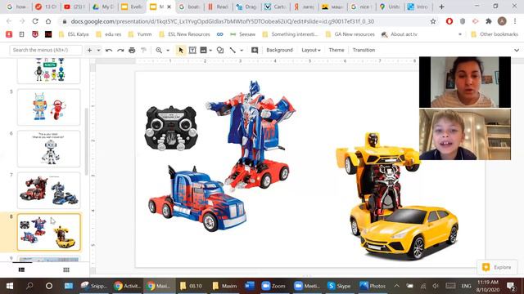524x294 pixels.
Task: Open Skype from the taskbar
Action: 339,286
